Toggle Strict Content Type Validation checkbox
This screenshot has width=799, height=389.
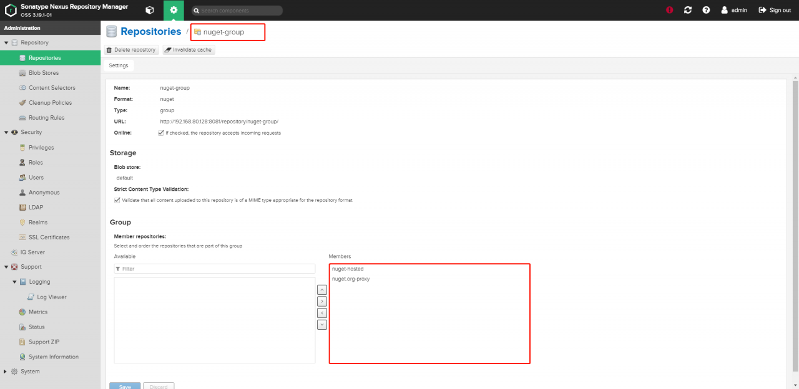[117, 200]
